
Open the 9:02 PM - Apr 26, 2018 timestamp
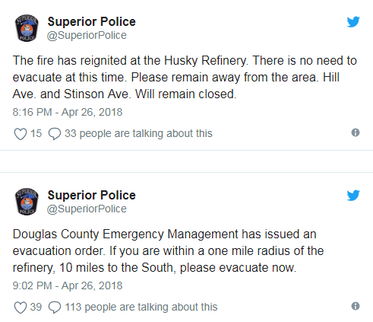pos(68,285)
